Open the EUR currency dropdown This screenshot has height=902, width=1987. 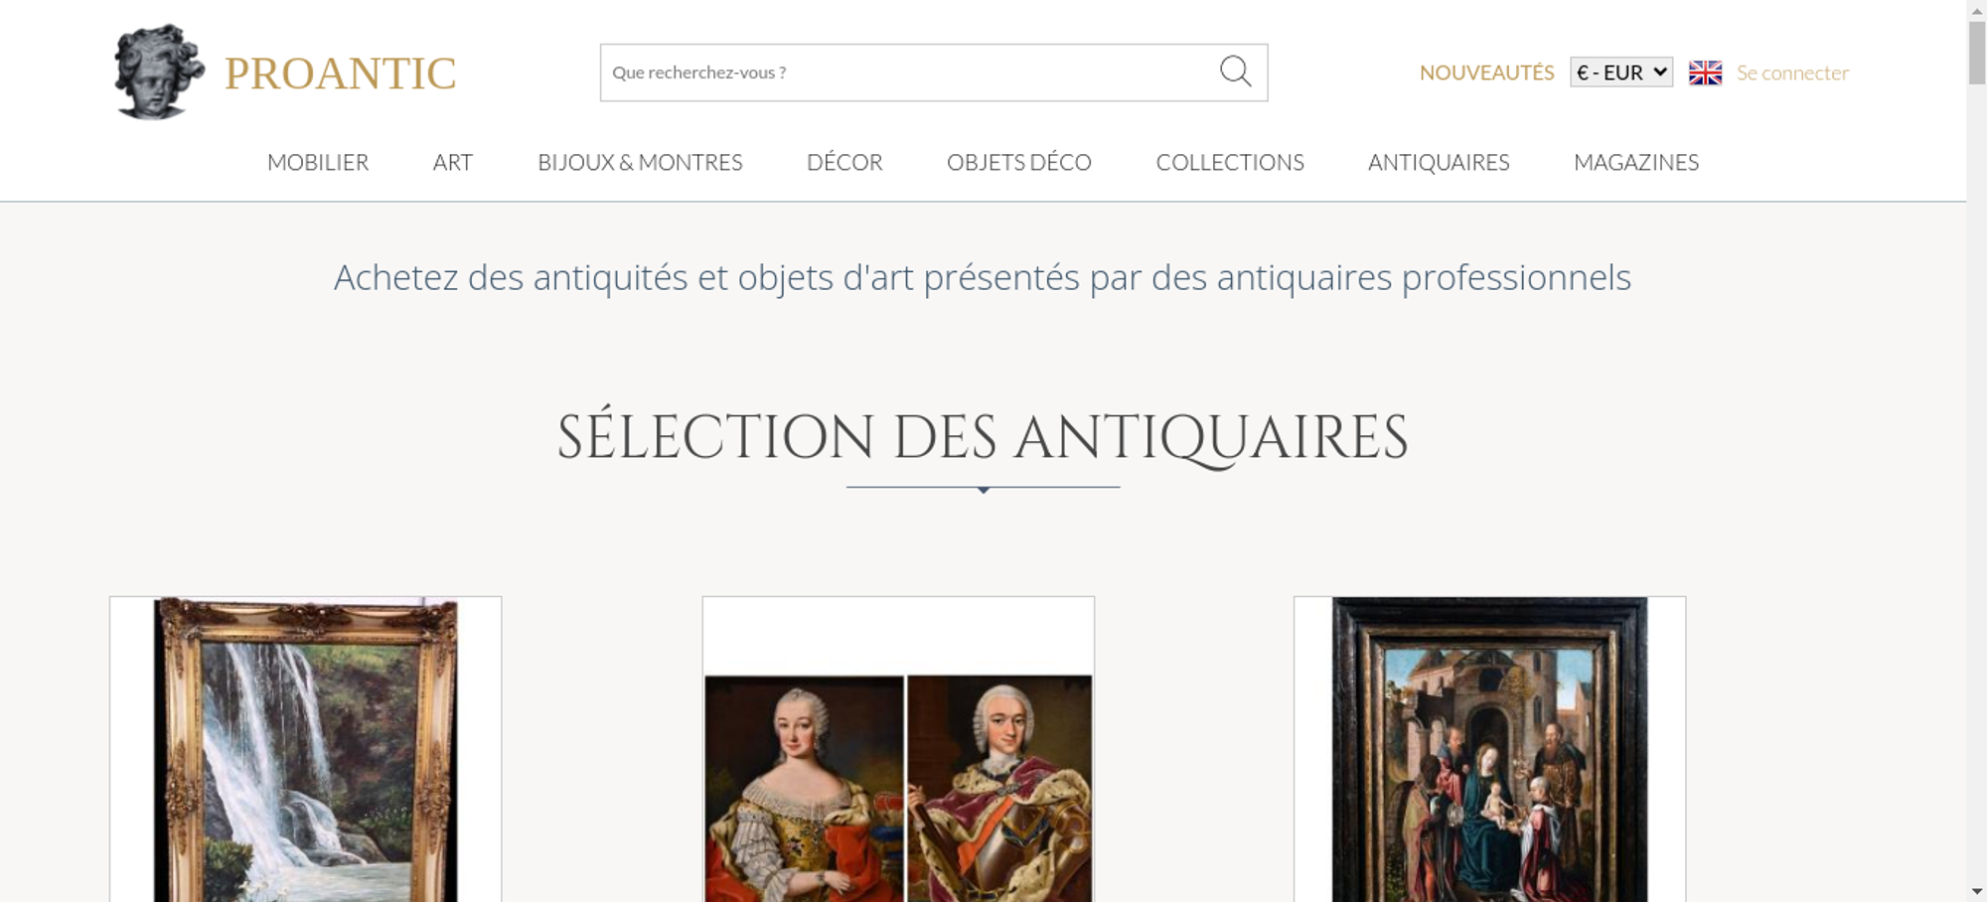point(1621,73)
